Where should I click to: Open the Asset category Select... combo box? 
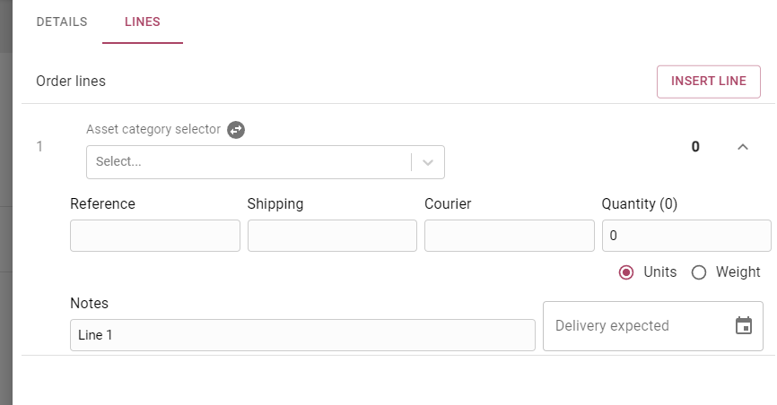point(265,162)
